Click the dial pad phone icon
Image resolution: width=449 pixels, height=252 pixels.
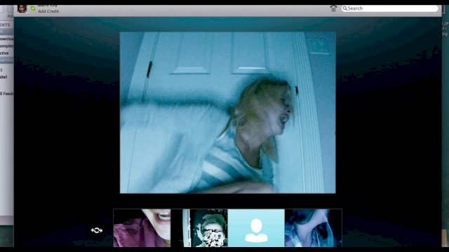[x=333, y=8]
